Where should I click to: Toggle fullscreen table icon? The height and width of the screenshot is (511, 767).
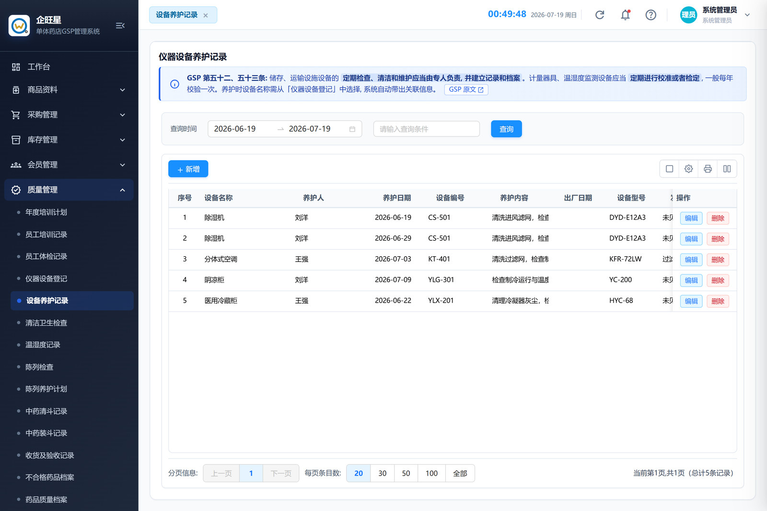pos(670,169)
